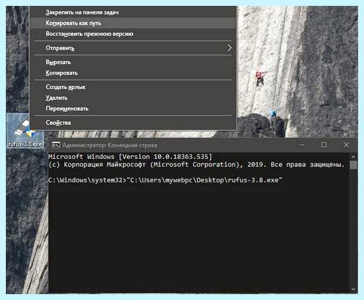Click the rufus-3.8.exe path command line

point(166,180)
